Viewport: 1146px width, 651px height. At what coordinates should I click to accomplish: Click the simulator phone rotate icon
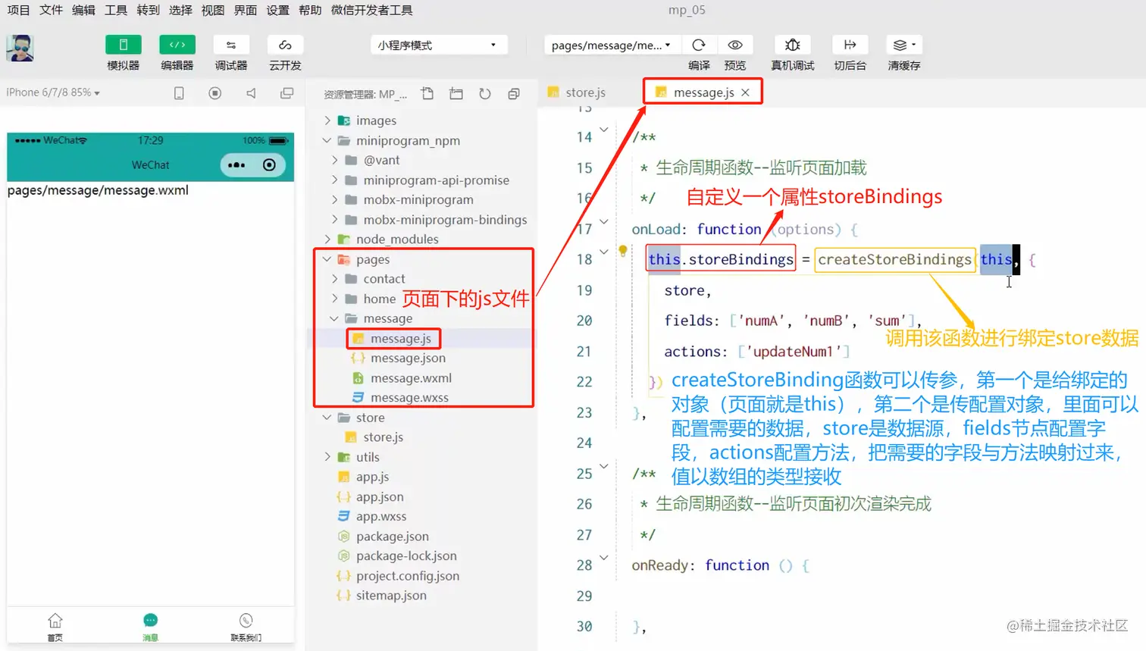pos(179,93)
